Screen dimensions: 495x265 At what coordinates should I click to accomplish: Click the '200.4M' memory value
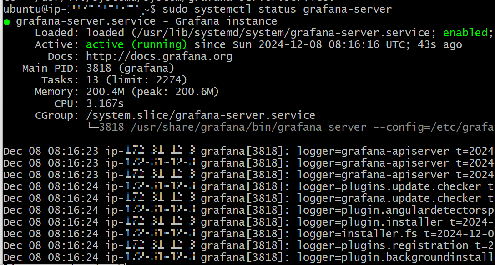coord(105,92)
